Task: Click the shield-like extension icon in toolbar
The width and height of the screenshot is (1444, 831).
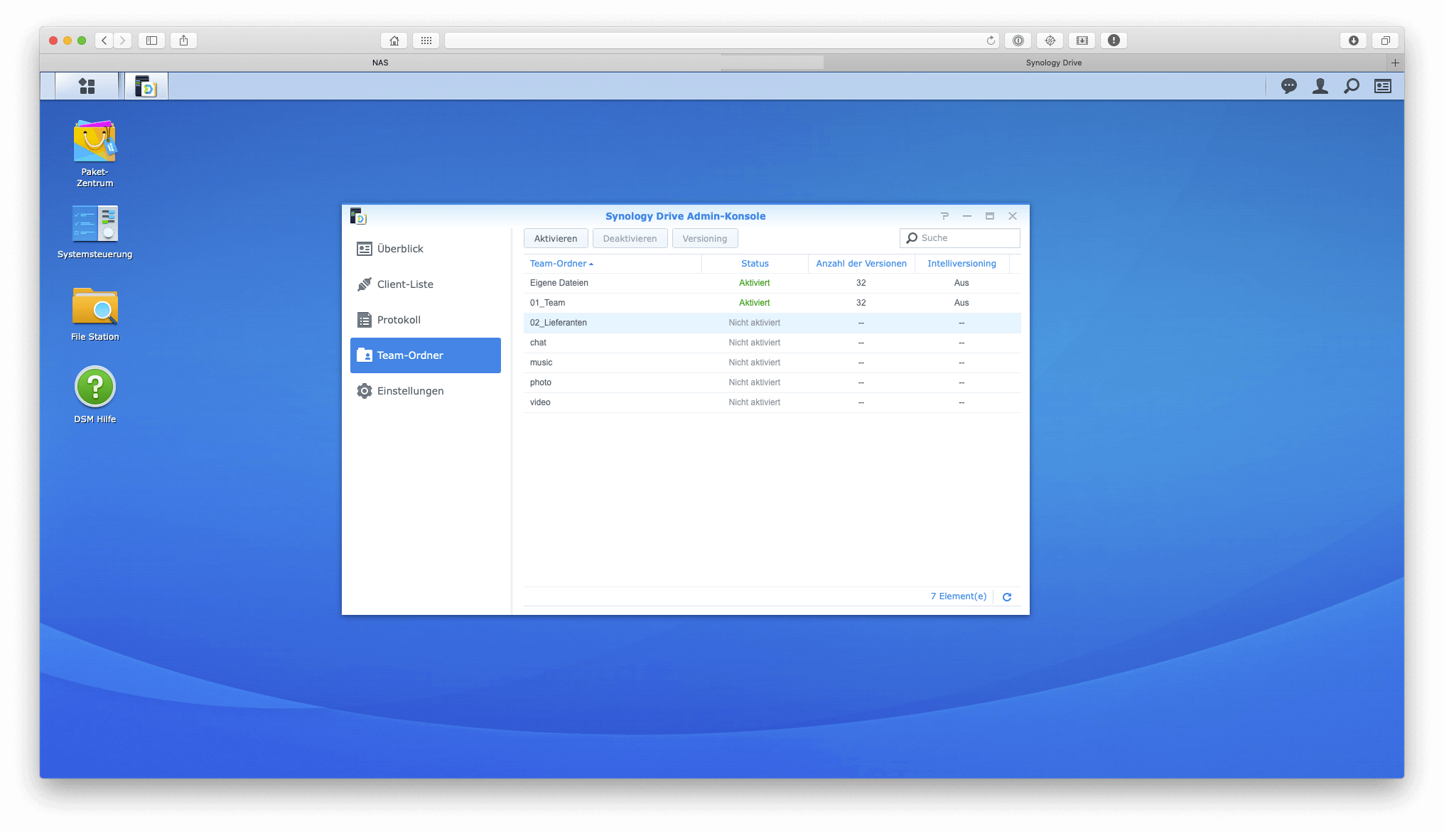Action: (1050, 41)
